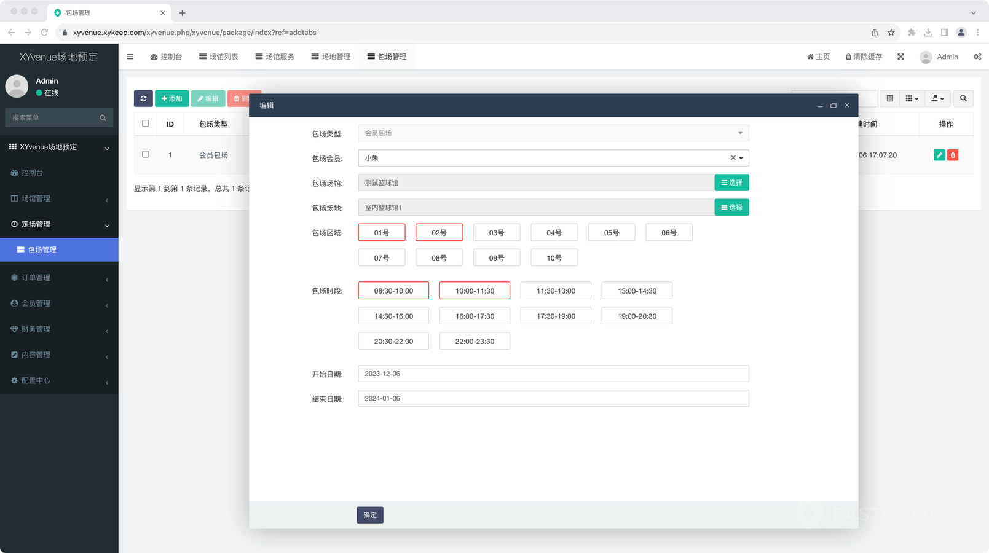
Task: Switch to the 场馆列表 tab
Action: [x=219, y=57]
